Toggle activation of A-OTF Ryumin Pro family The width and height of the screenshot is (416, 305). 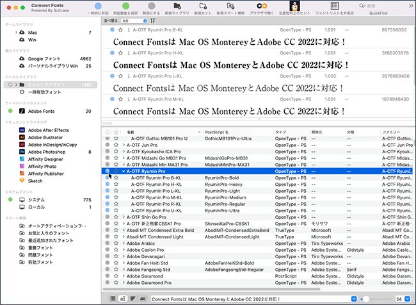click(108, 171)
